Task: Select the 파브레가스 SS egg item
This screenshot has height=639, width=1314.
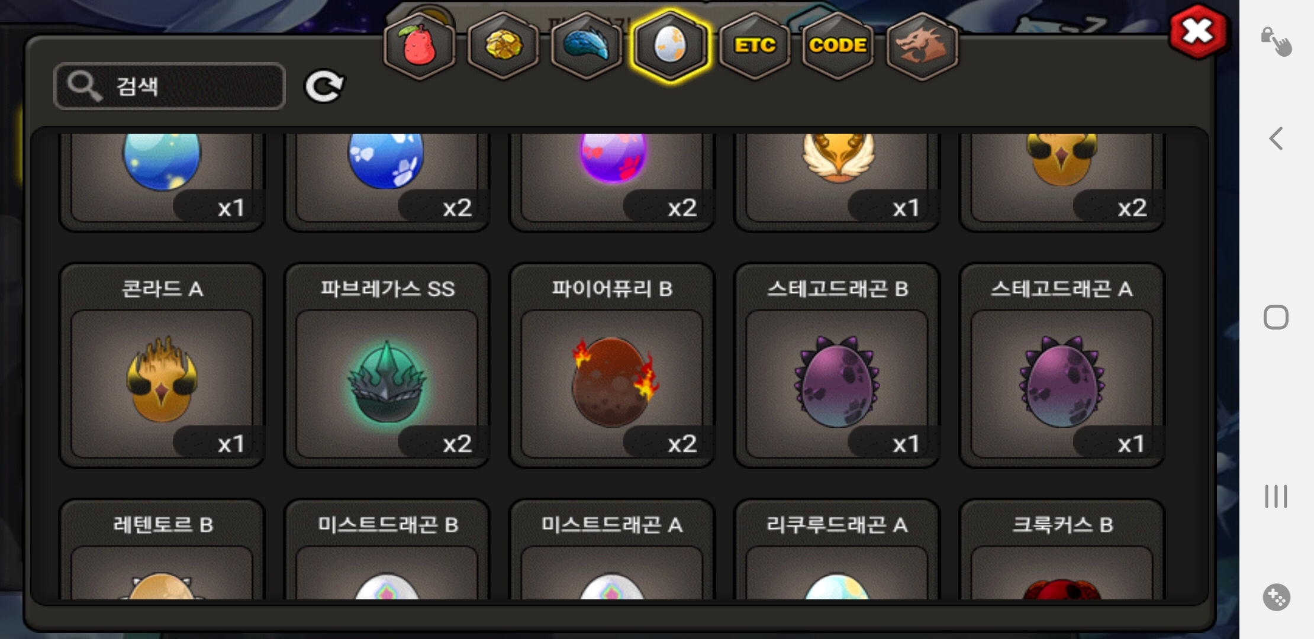Action: coord(387,366)
